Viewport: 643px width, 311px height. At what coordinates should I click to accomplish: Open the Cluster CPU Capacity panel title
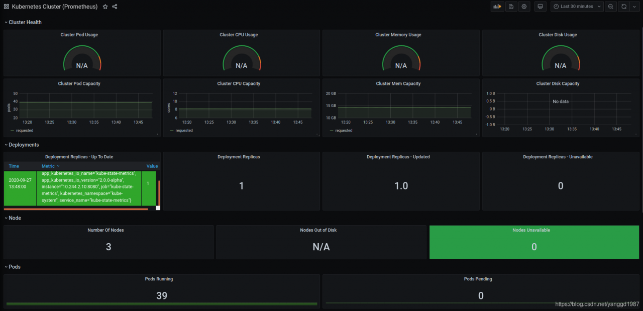click(239, 83)
